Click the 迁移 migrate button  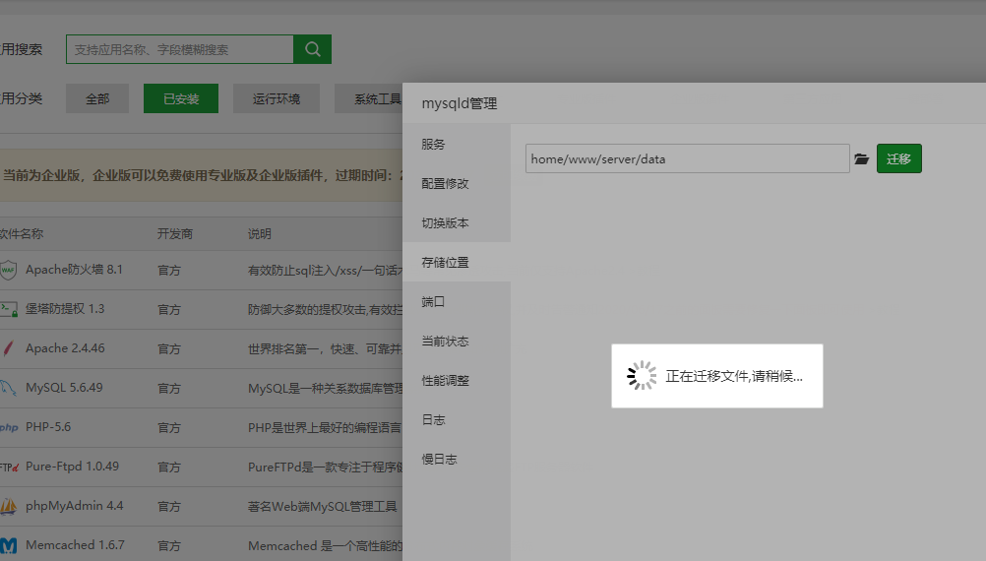[899, 158]
